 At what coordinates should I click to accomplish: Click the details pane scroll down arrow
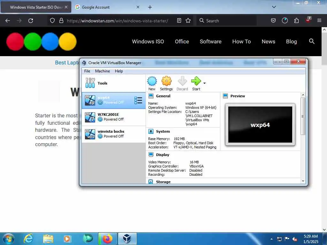coord(303,181)
